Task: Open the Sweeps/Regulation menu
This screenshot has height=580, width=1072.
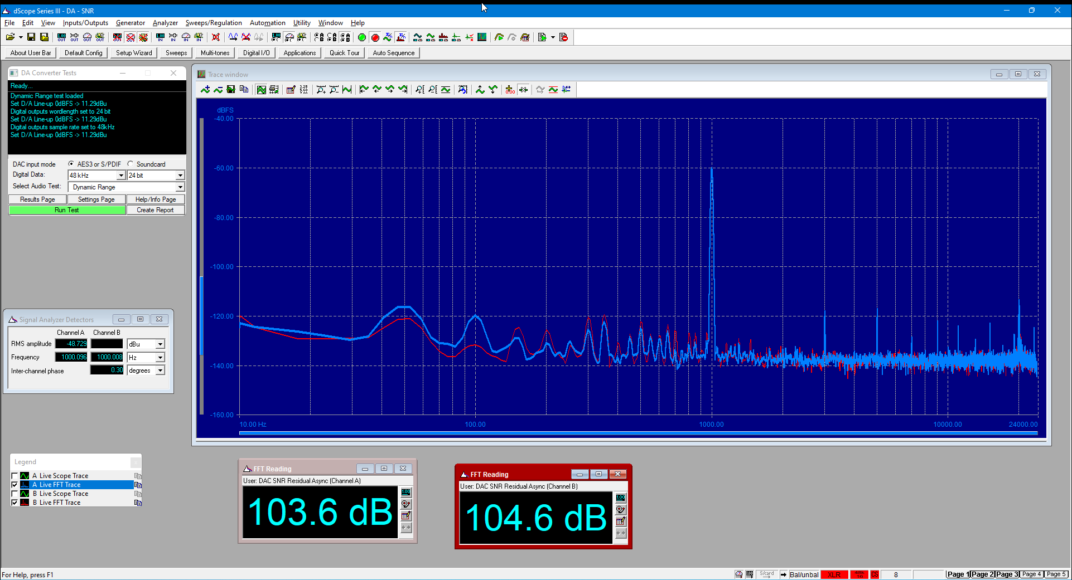Action: tap(214, 23)
